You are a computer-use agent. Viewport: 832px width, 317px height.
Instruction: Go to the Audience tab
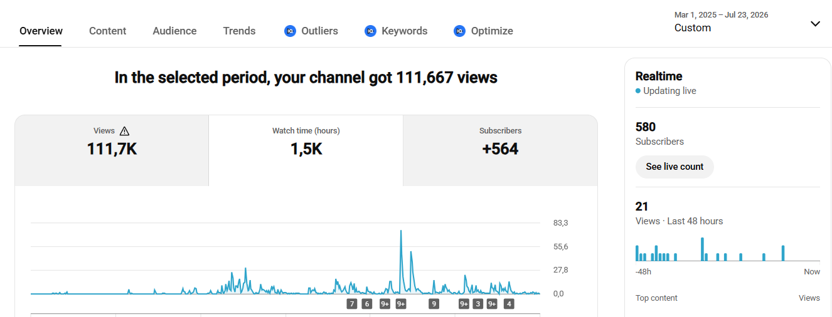(x=174, y=31)
